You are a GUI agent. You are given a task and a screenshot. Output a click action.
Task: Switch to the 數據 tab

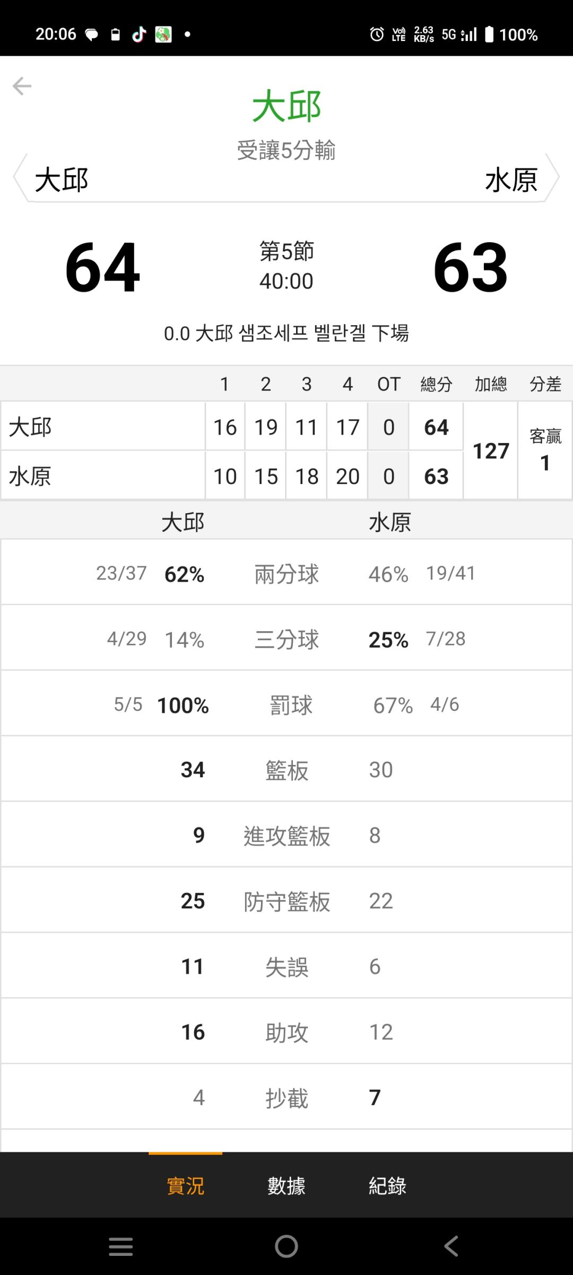click(286, 1186)
